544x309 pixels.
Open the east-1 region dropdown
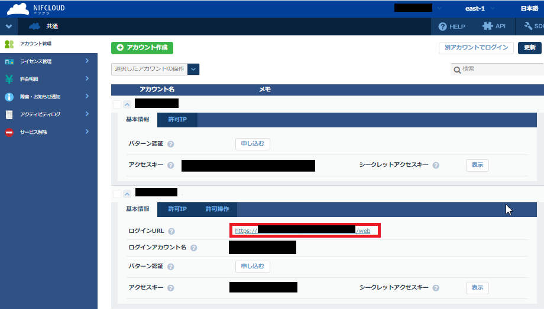pos(480,8)
